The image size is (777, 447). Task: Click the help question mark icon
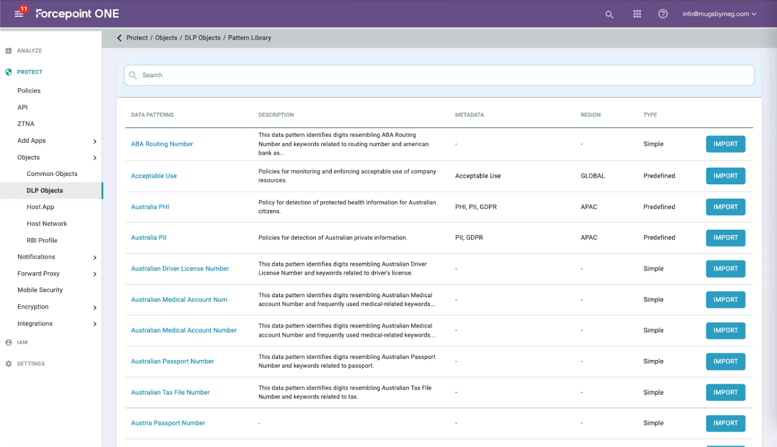click(x=663, y=14)
